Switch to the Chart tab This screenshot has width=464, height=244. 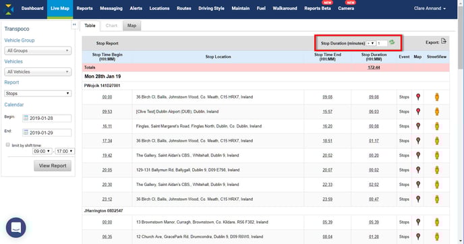[111, 26]
